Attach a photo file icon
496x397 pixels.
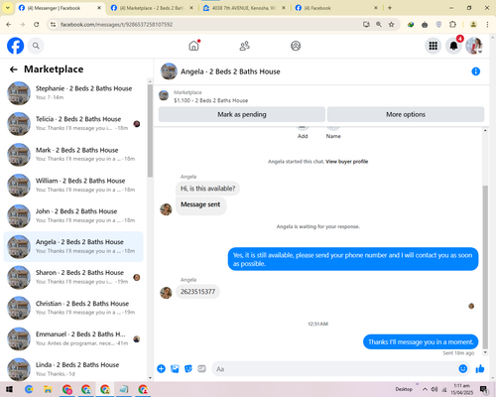click(175, 368)
